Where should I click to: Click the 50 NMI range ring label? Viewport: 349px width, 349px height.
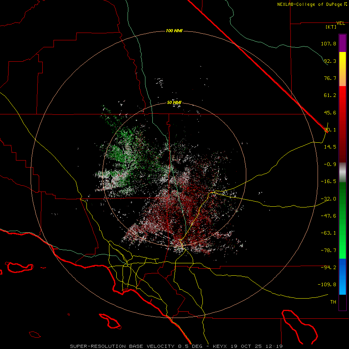(x=174, y=103)
